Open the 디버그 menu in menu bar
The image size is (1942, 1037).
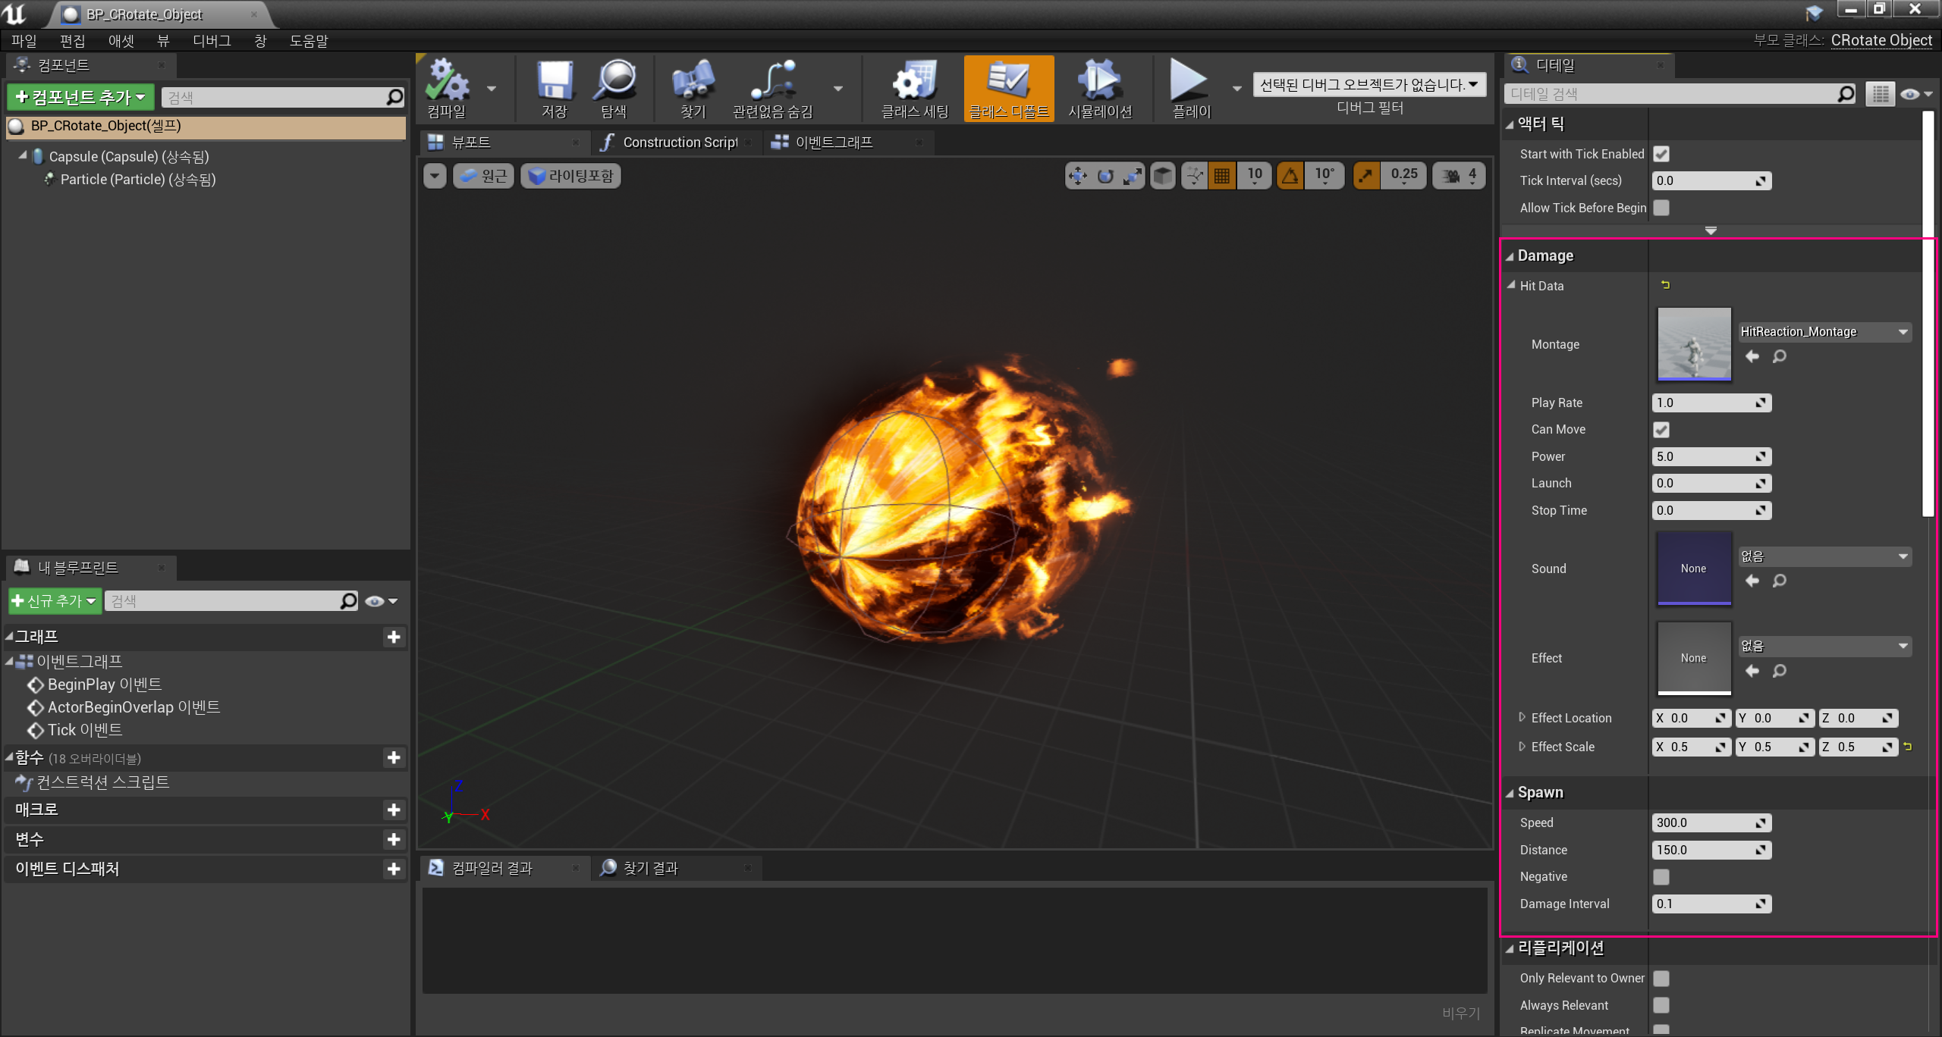211,41
